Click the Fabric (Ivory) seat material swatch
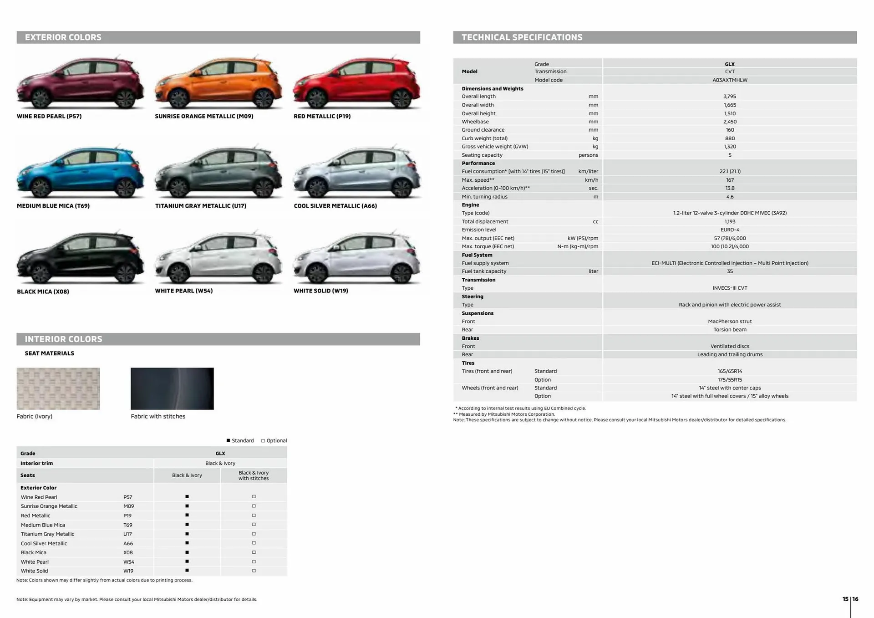Screen dimensions: 874x618 pos(58,388)
